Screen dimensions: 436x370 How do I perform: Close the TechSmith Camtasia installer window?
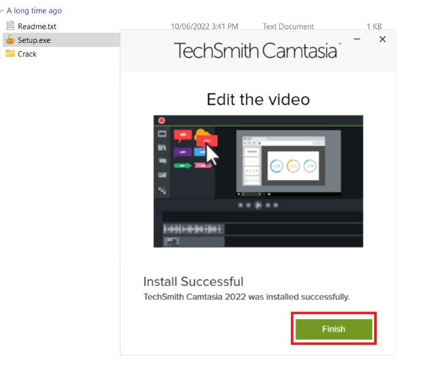[382, 40]
